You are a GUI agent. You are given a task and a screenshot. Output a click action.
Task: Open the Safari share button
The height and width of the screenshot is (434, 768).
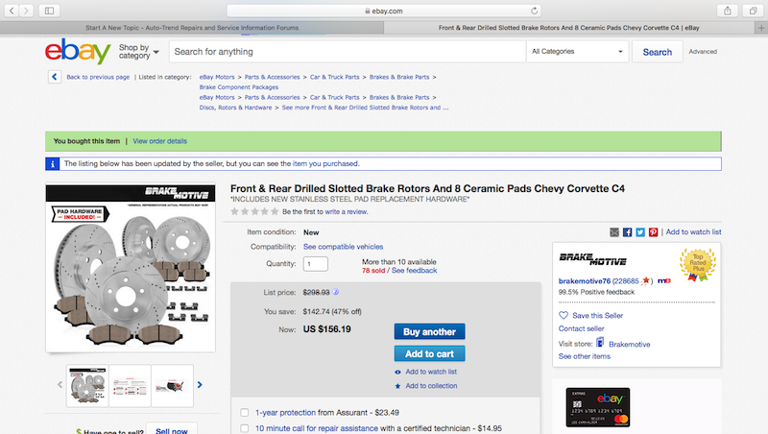728,11
